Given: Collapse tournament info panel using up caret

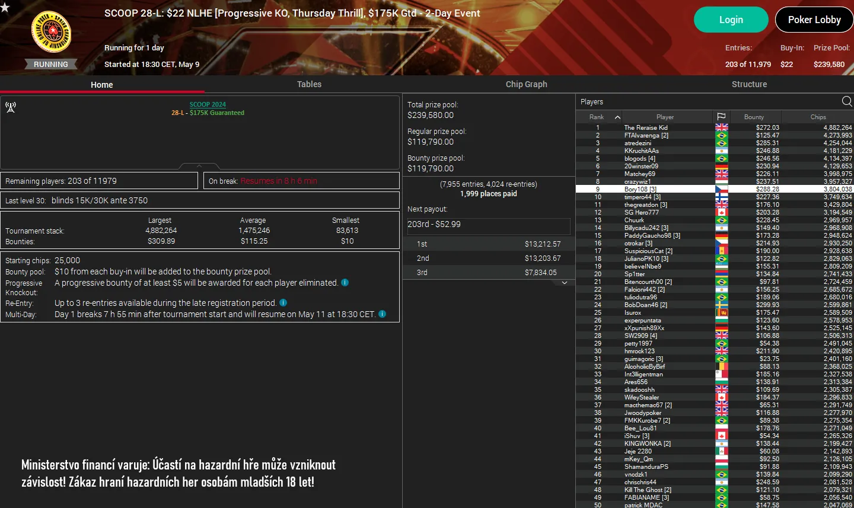Looking at the screenshot, I should [x=200, y=165].
